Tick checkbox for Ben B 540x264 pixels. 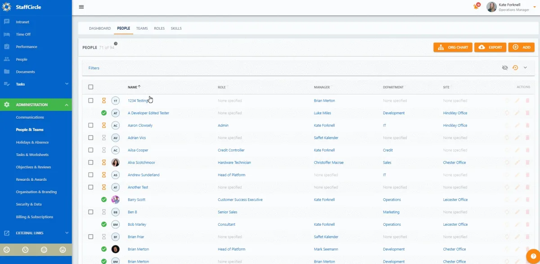pyautogui.click(x=91, y=212)
